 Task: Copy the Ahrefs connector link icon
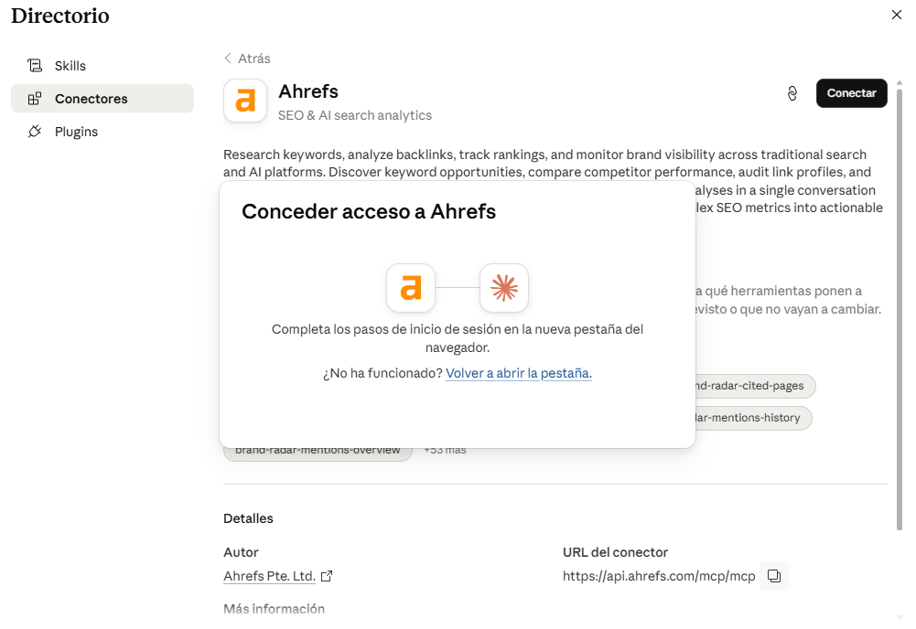(792, 93)
